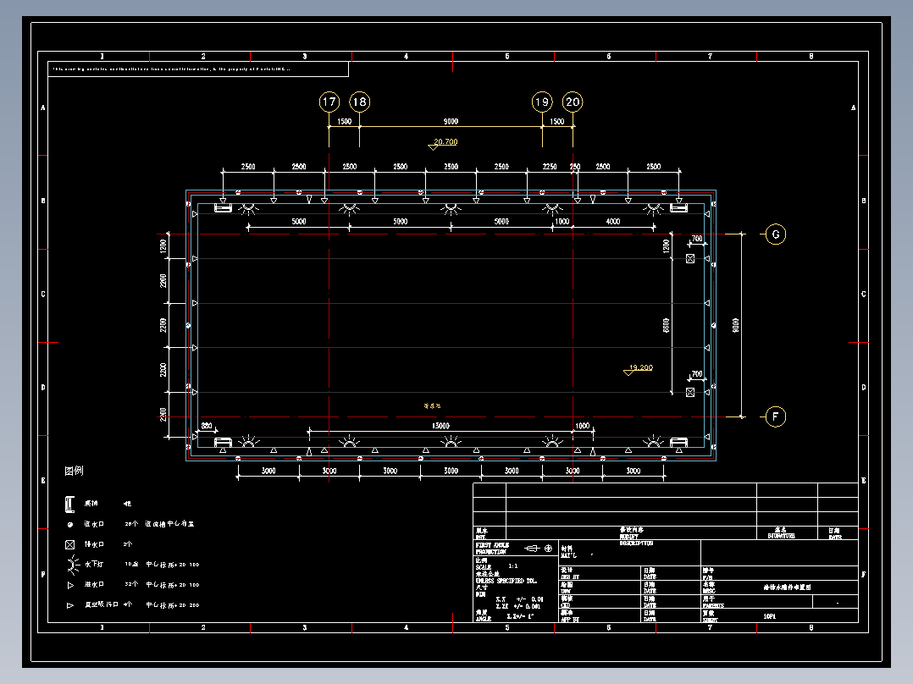Pick the axis bubble numbered 19
Viewport: 913px width, 684px height.
[x=542, y=102]
